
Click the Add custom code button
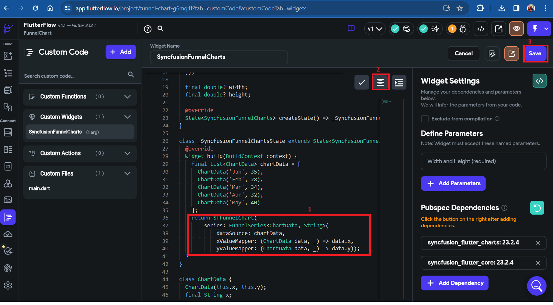121,52
